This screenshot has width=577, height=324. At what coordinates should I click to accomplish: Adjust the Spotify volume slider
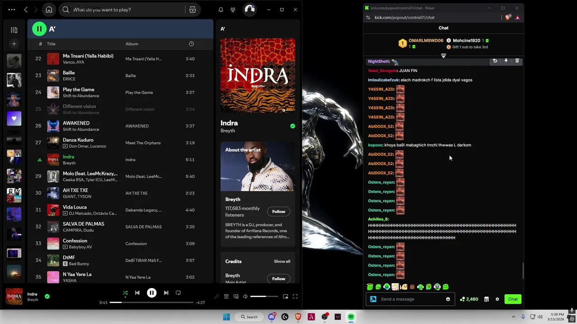264,297
